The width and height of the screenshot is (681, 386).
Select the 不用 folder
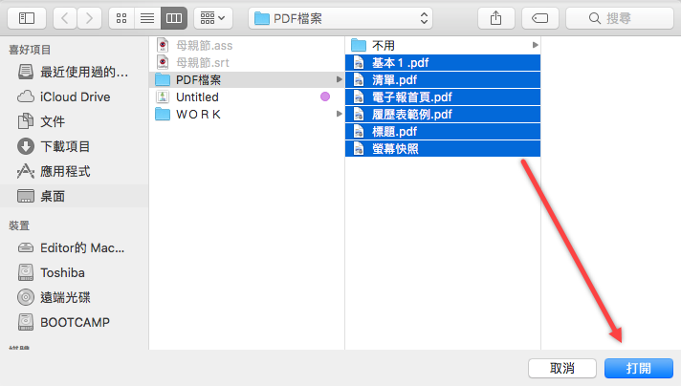click(x=443, y=45)
